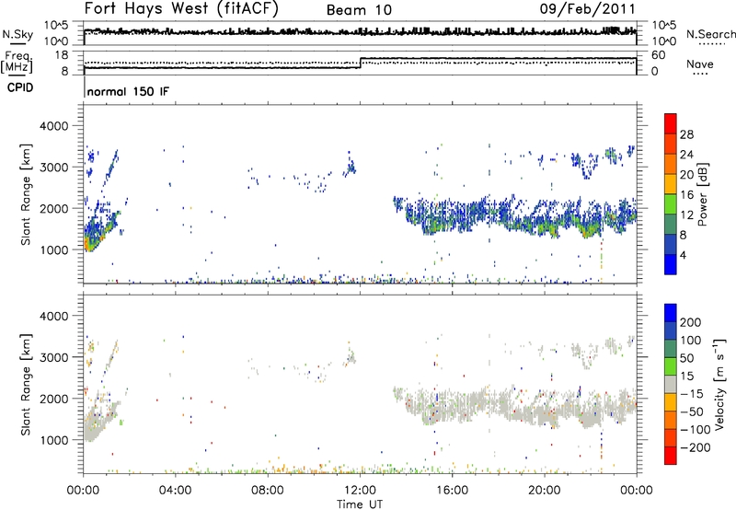Pick the gray ±15 segment of Velocity colorbar

click(x=671, y=384)
